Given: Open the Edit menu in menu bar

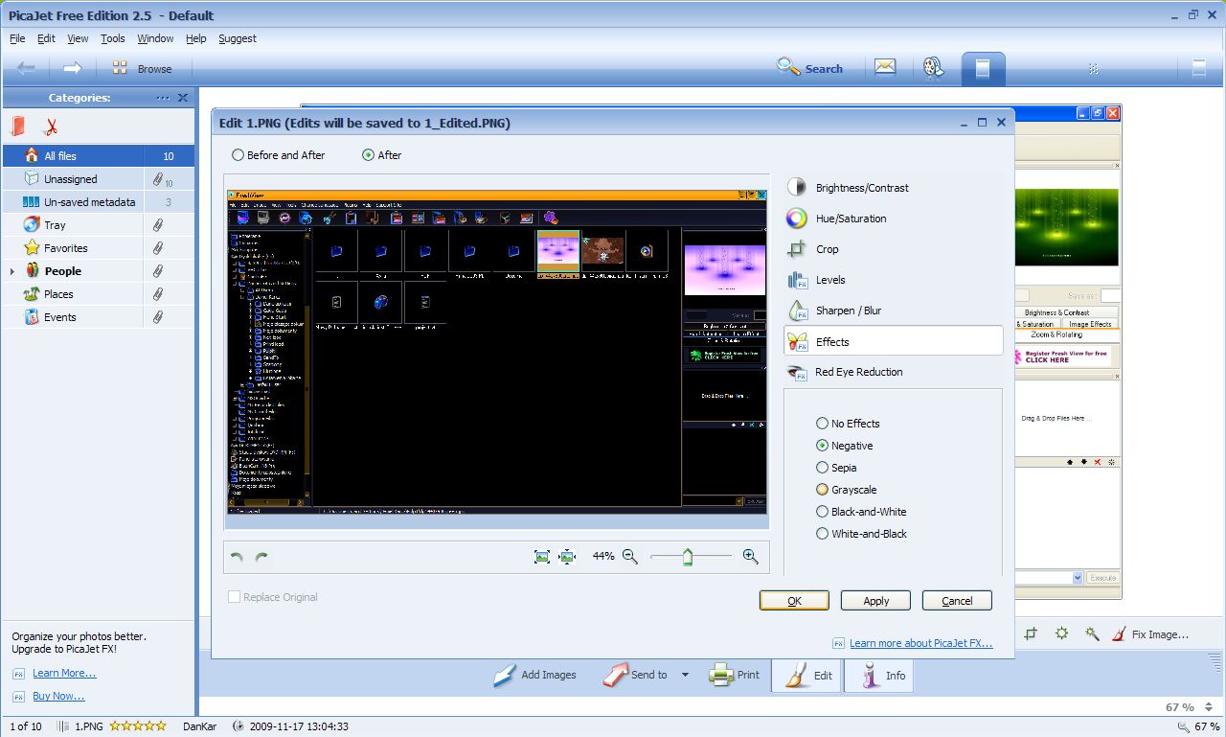Looking at the screenshot, I should click(46, 38).
